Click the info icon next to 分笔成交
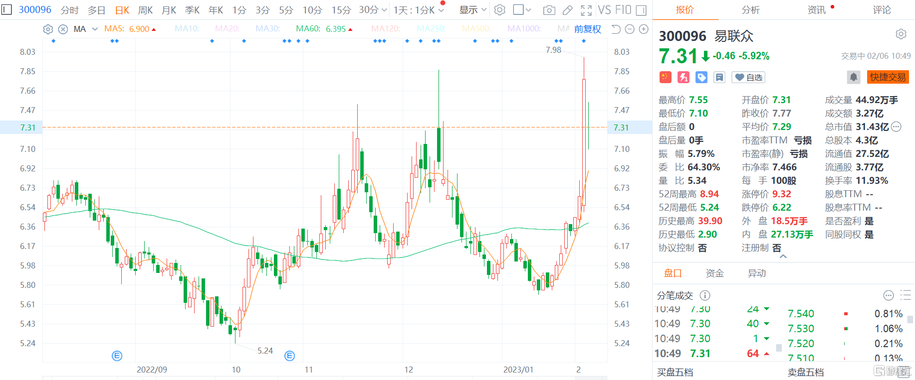 tap(705, 295)
